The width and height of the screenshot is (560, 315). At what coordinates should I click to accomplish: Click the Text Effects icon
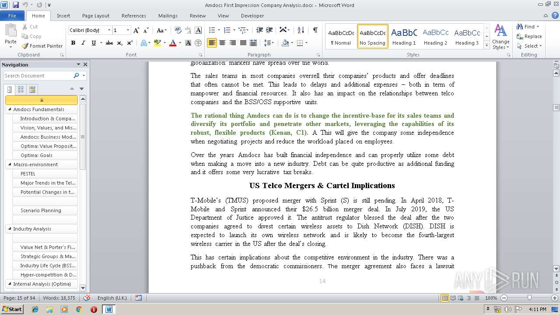point(143,43)
